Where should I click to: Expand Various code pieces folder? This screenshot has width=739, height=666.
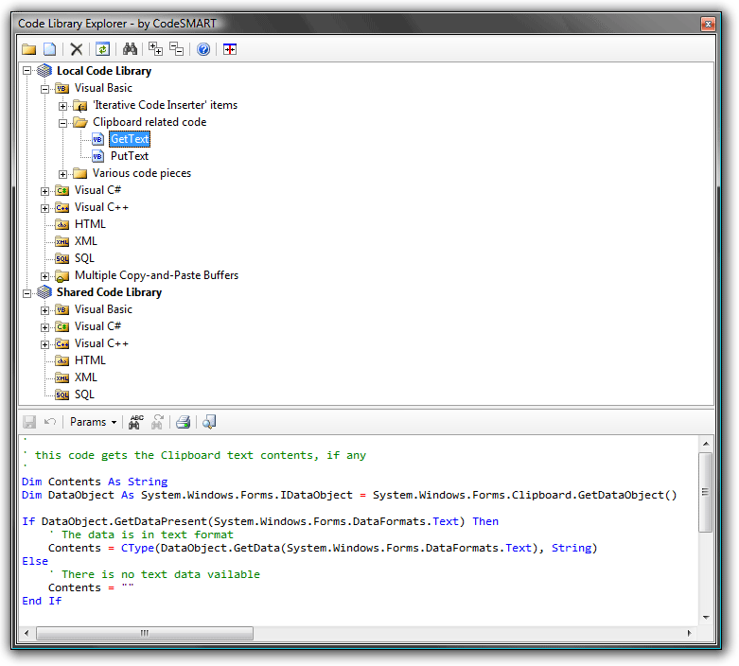pyautogui.click(x=62, y=174)
